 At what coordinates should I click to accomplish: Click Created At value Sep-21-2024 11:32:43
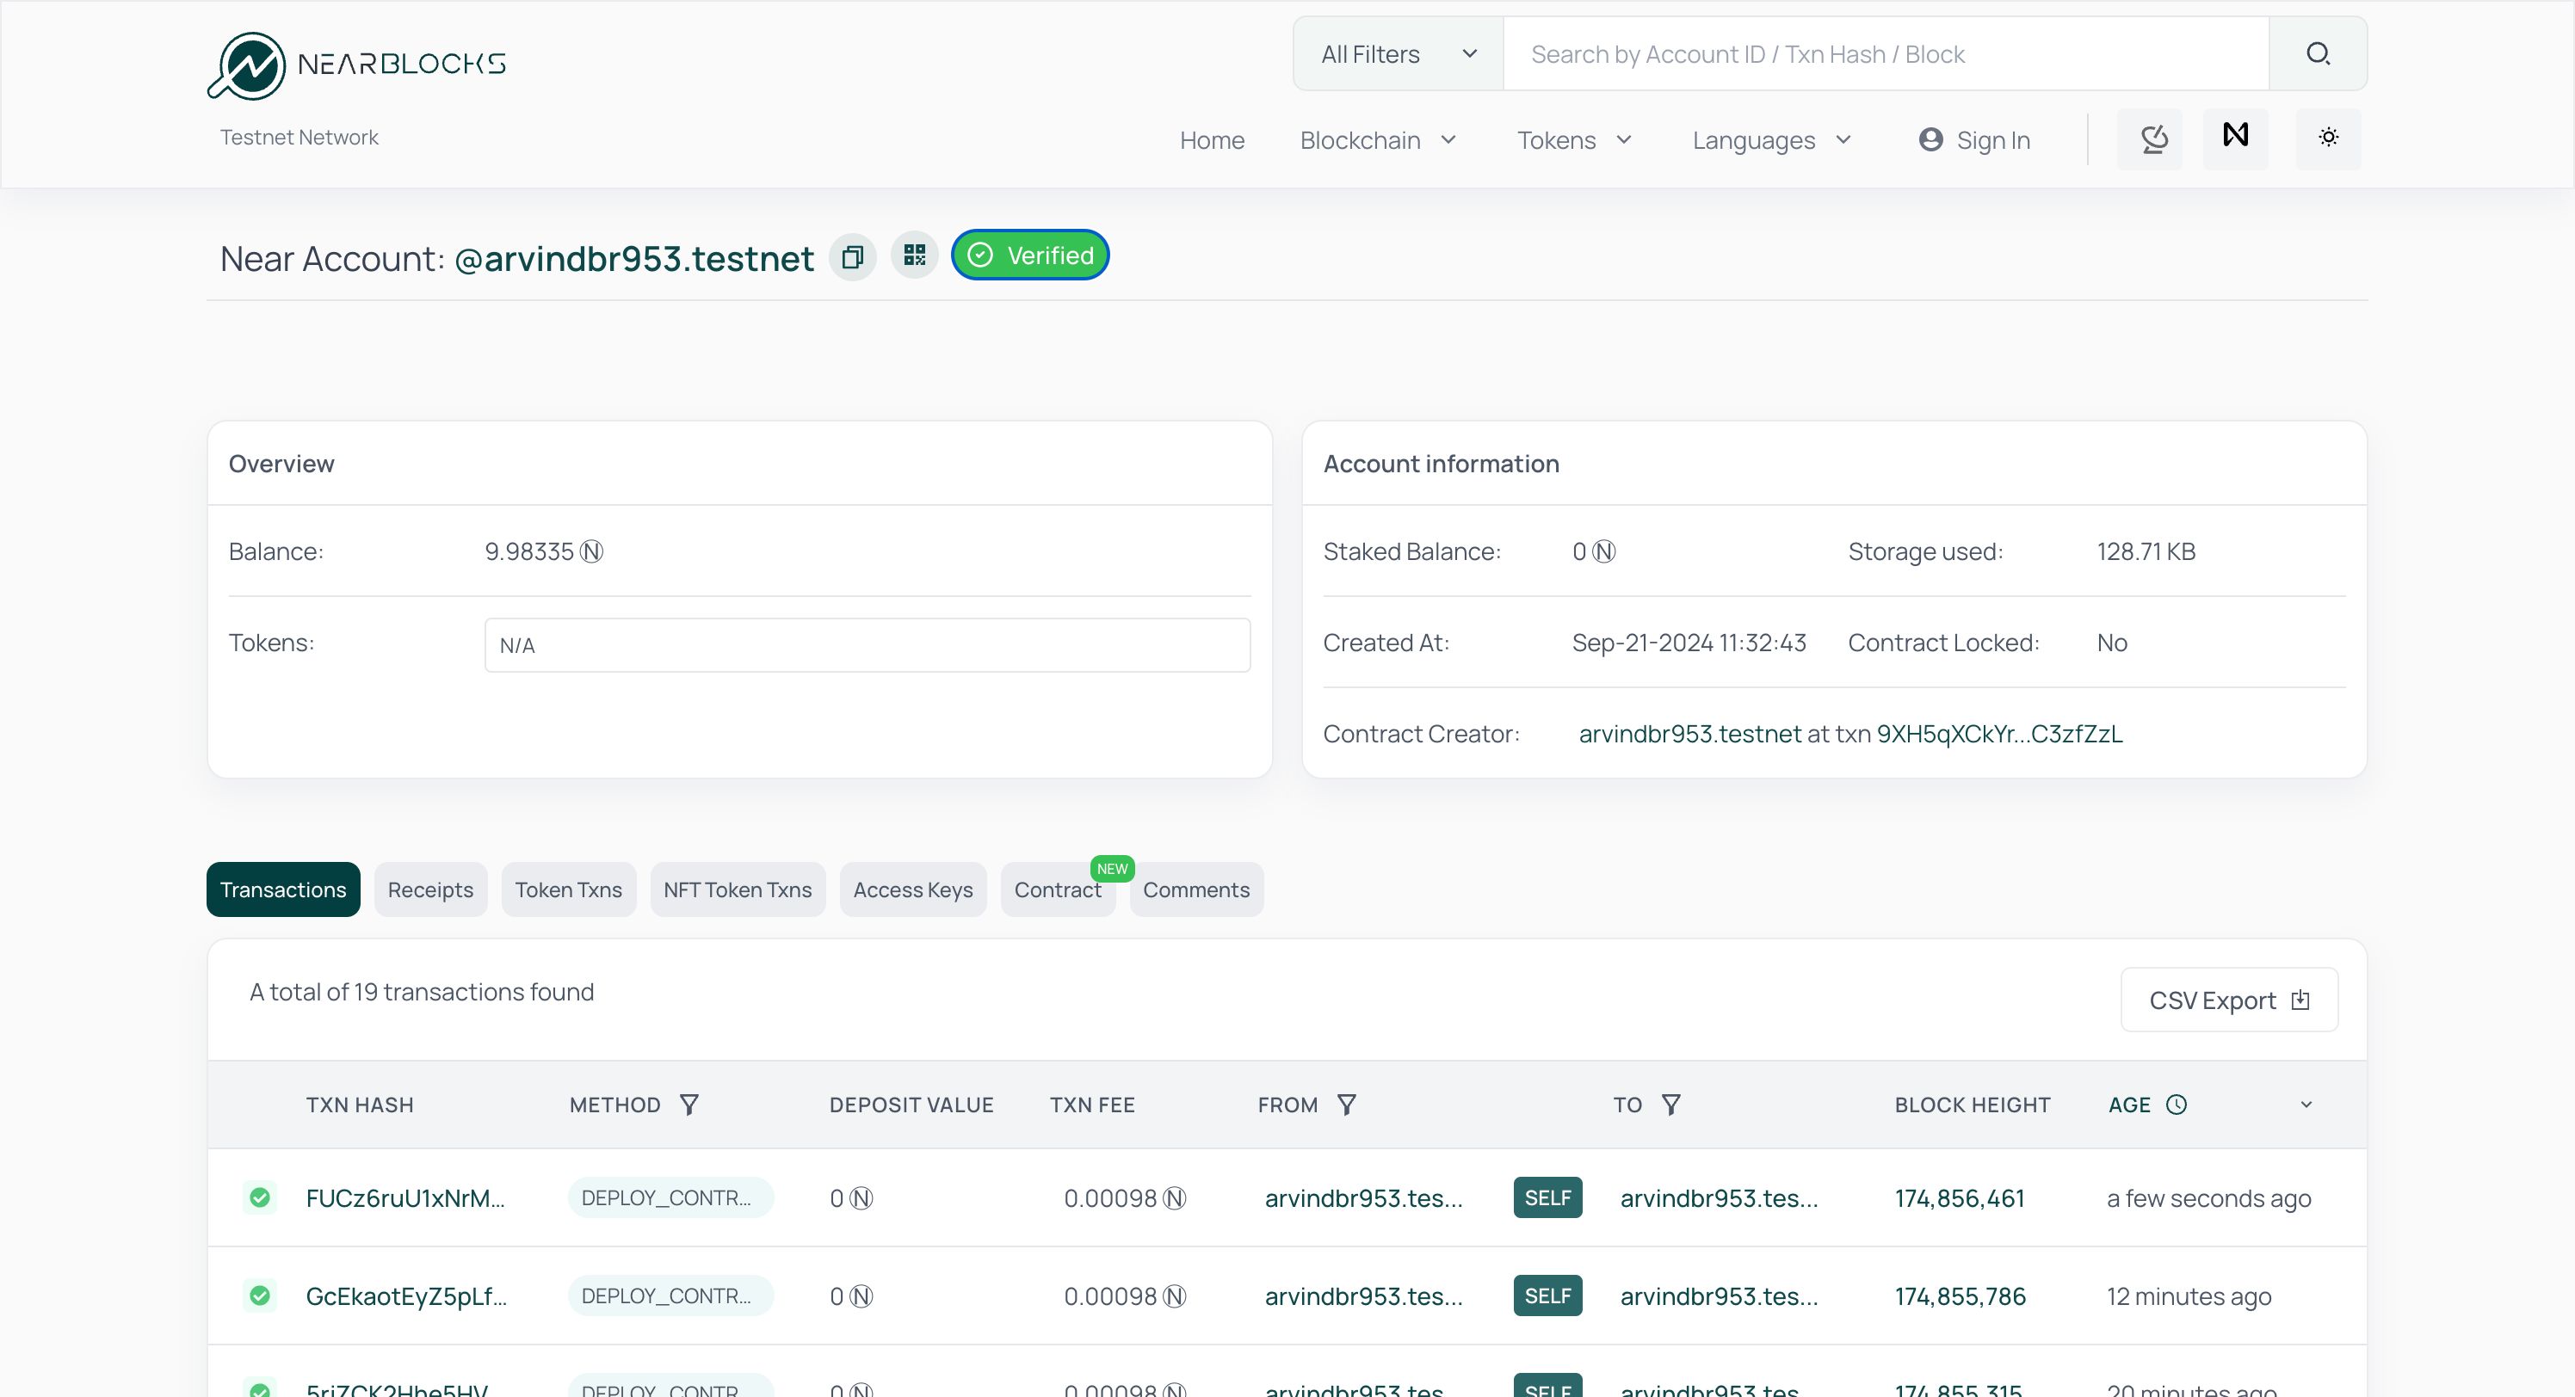point(1689,643)
